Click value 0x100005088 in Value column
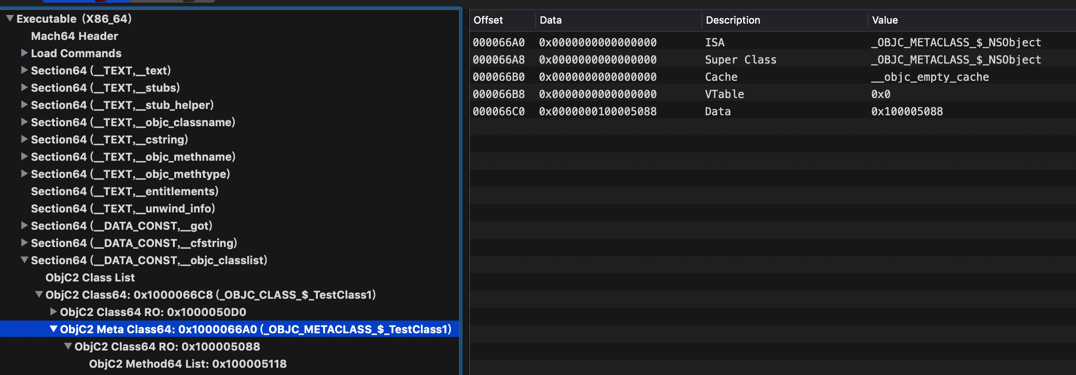Image resolution: width=1076 pixels, height=375 pixels. pos(907,112)
